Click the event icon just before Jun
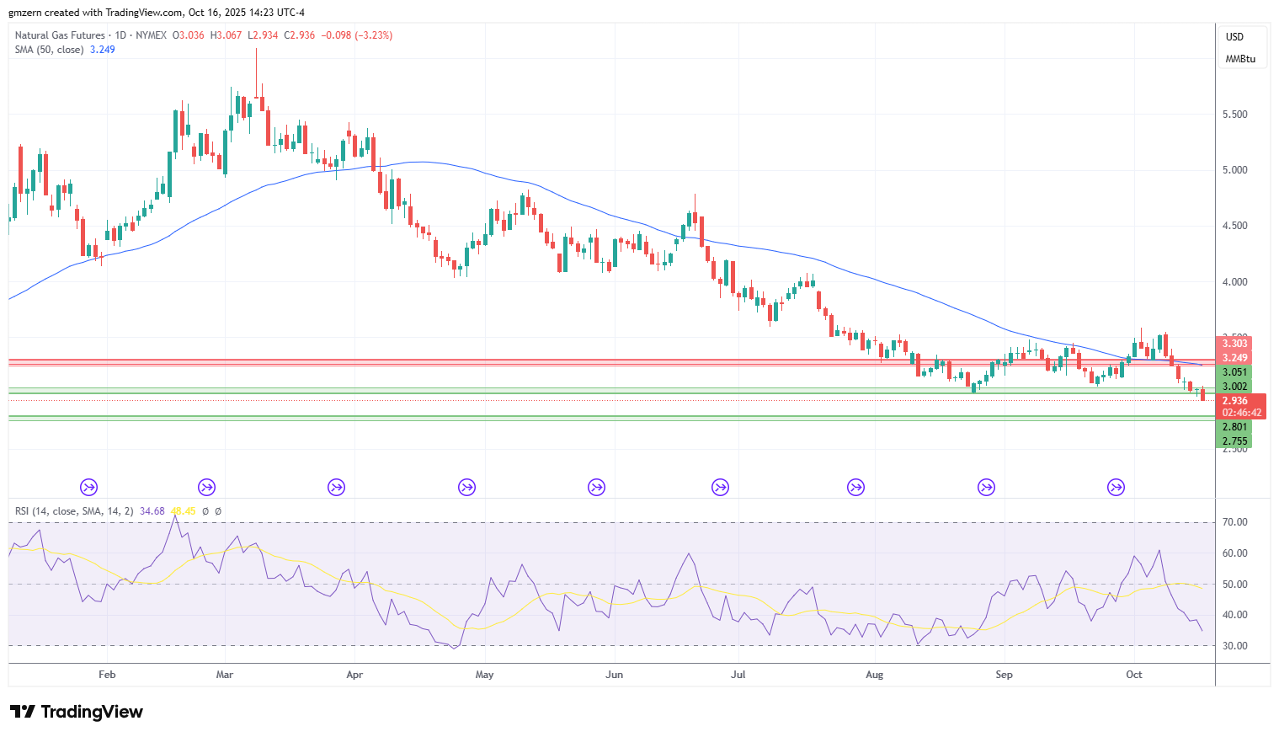Image resolution: width=1279 pixels, height=737 pixels. (596, 487)
